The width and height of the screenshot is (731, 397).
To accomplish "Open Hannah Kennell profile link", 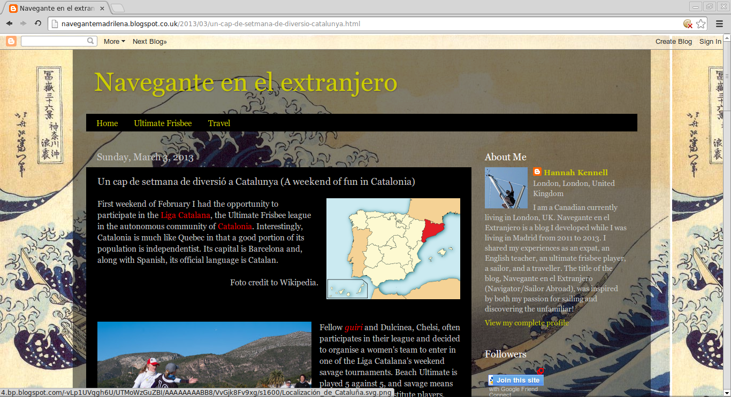I will tap(576, 172).
